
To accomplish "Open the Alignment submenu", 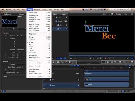I will [x=39, y=34].
